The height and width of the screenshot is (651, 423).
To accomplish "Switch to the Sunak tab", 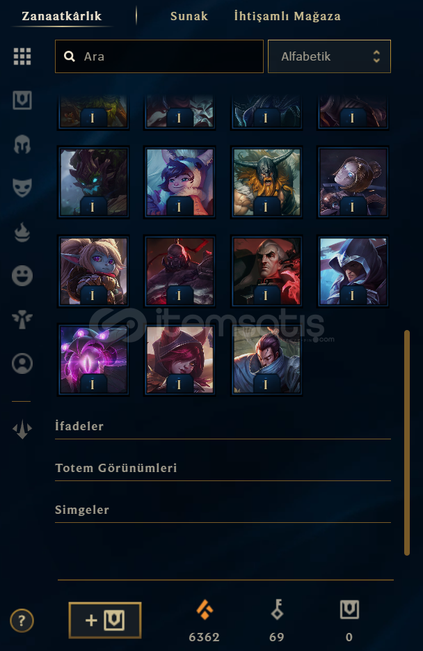I will pos(189,16).
